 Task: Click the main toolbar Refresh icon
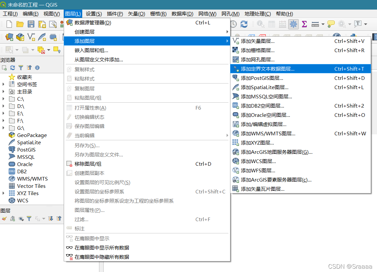click(244, 24)
